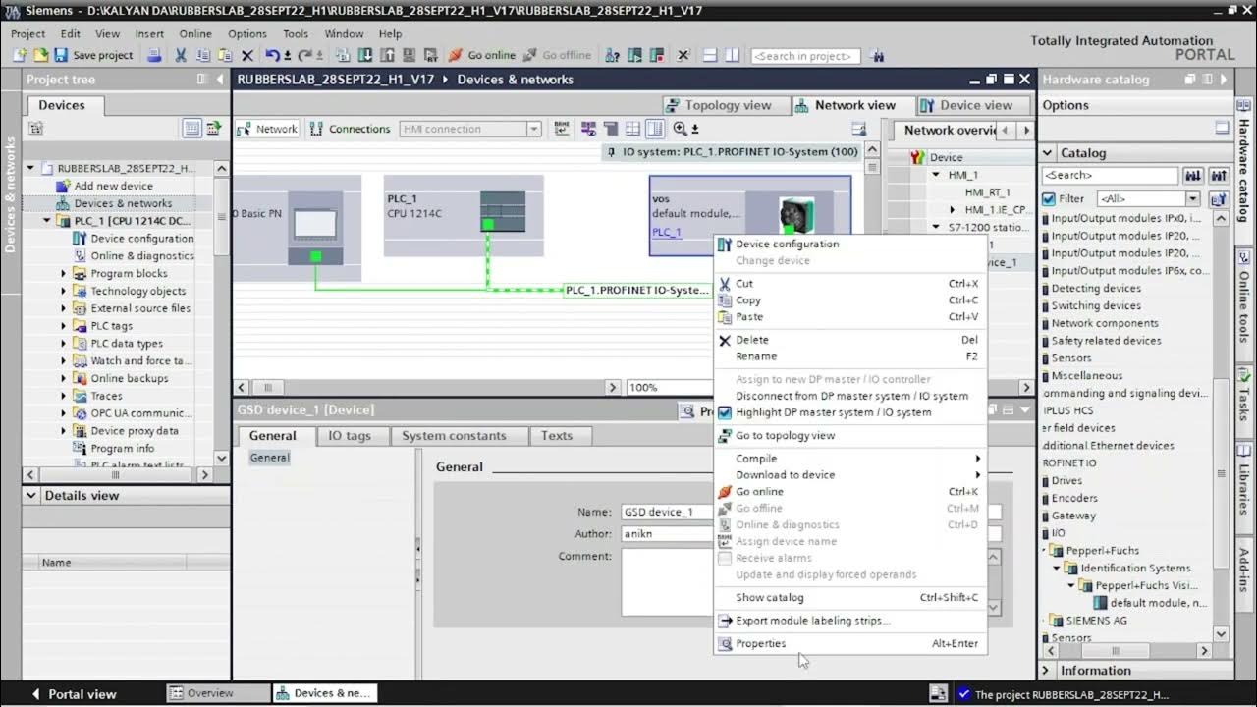Open the catalog filter All dropdown
Viewport: 1257px width, 707px height.
tap(1194, 199)
